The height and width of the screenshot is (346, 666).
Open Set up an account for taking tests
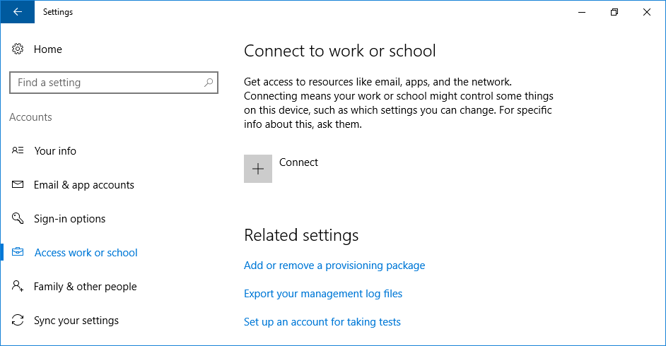(322, 322)
